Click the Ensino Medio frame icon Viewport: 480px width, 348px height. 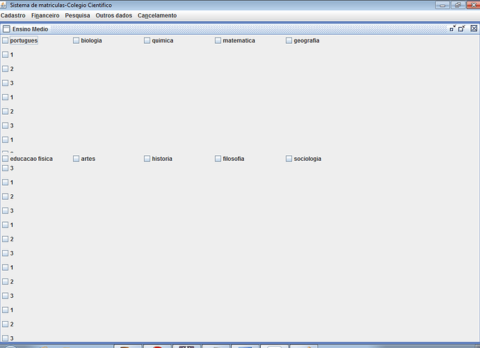click(x=6, y=29)
